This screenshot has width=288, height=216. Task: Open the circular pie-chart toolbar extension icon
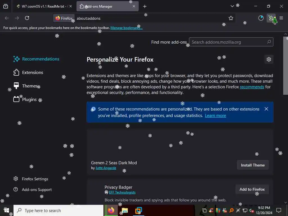tap(261, 18)
